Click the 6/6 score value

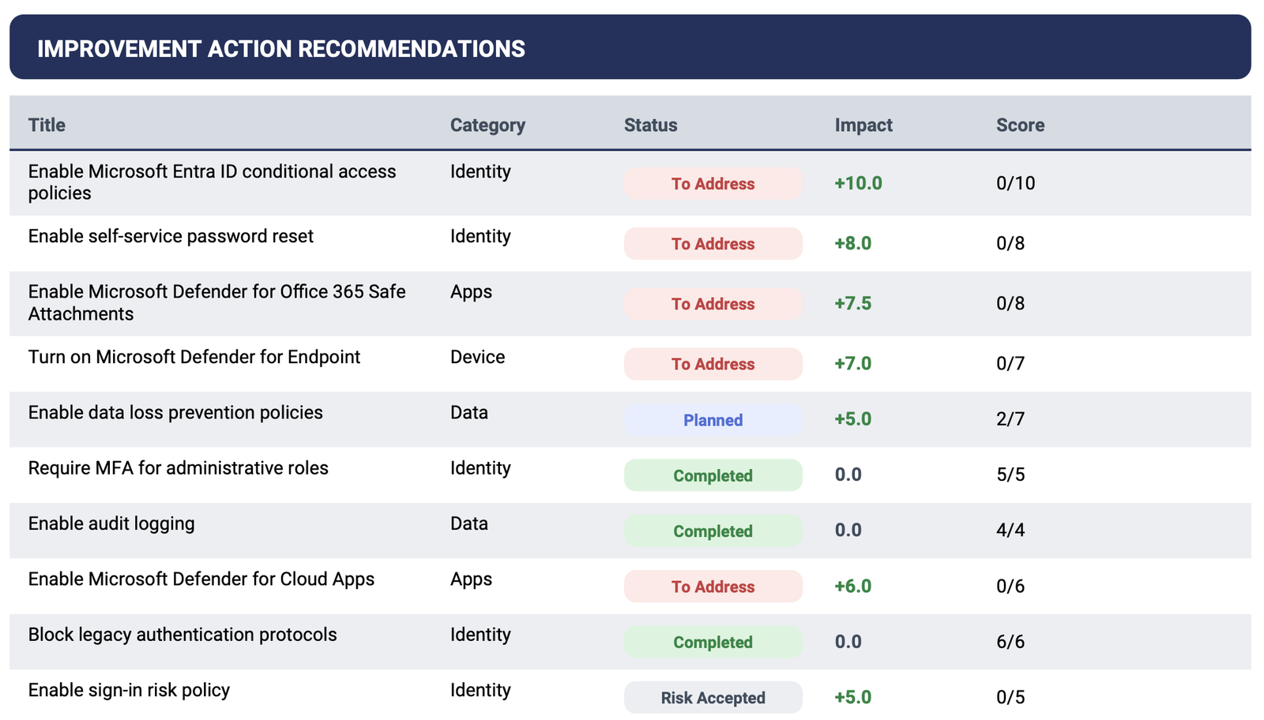[1010, 641]
